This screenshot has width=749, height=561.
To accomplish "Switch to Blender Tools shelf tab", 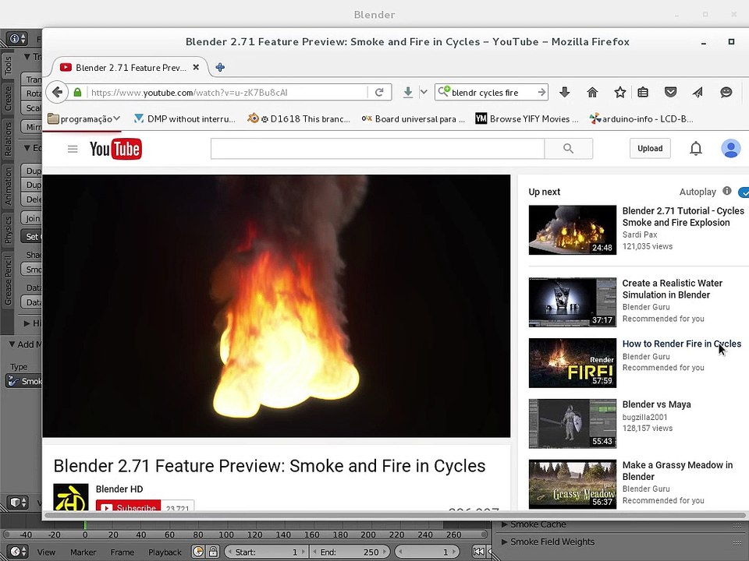I will [8, 65].
